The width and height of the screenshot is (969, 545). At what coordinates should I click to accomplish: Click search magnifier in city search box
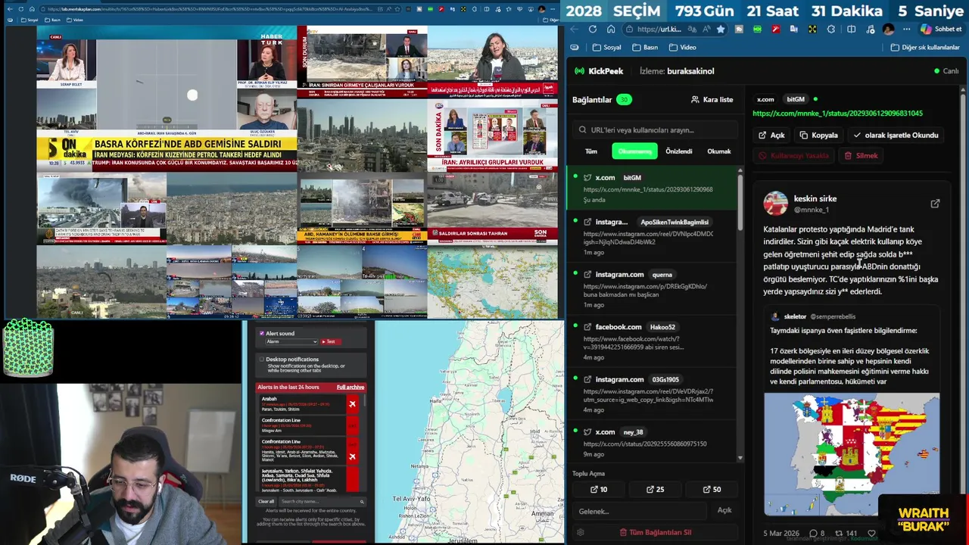362,501
